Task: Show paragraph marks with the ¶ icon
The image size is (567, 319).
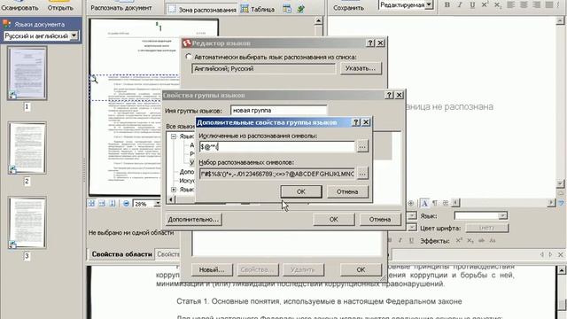Action: coord(435,203)
